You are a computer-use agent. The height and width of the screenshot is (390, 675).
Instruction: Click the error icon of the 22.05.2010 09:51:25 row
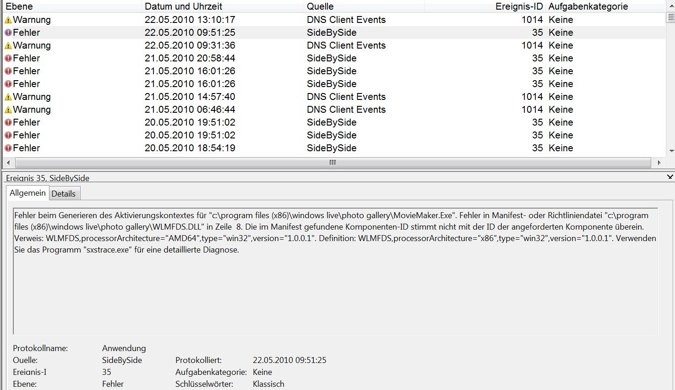[x=8, y=33]
